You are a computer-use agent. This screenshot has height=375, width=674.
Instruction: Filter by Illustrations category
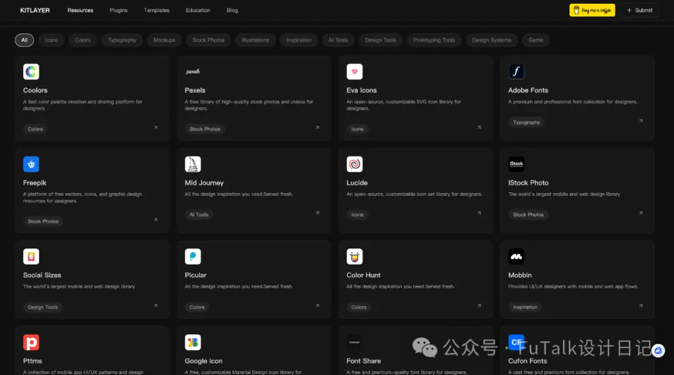click(x=255, y=40)
